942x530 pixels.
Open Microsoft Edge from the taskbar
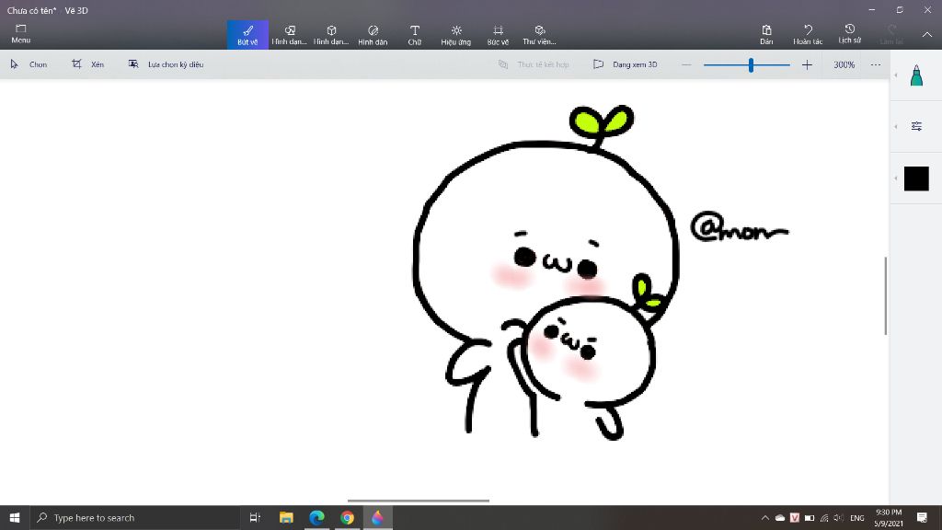click(x=316, y=517)
